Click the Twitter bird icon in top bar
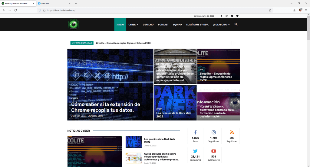The height and width of the screenshot is (167, 310). pos(237,16)
